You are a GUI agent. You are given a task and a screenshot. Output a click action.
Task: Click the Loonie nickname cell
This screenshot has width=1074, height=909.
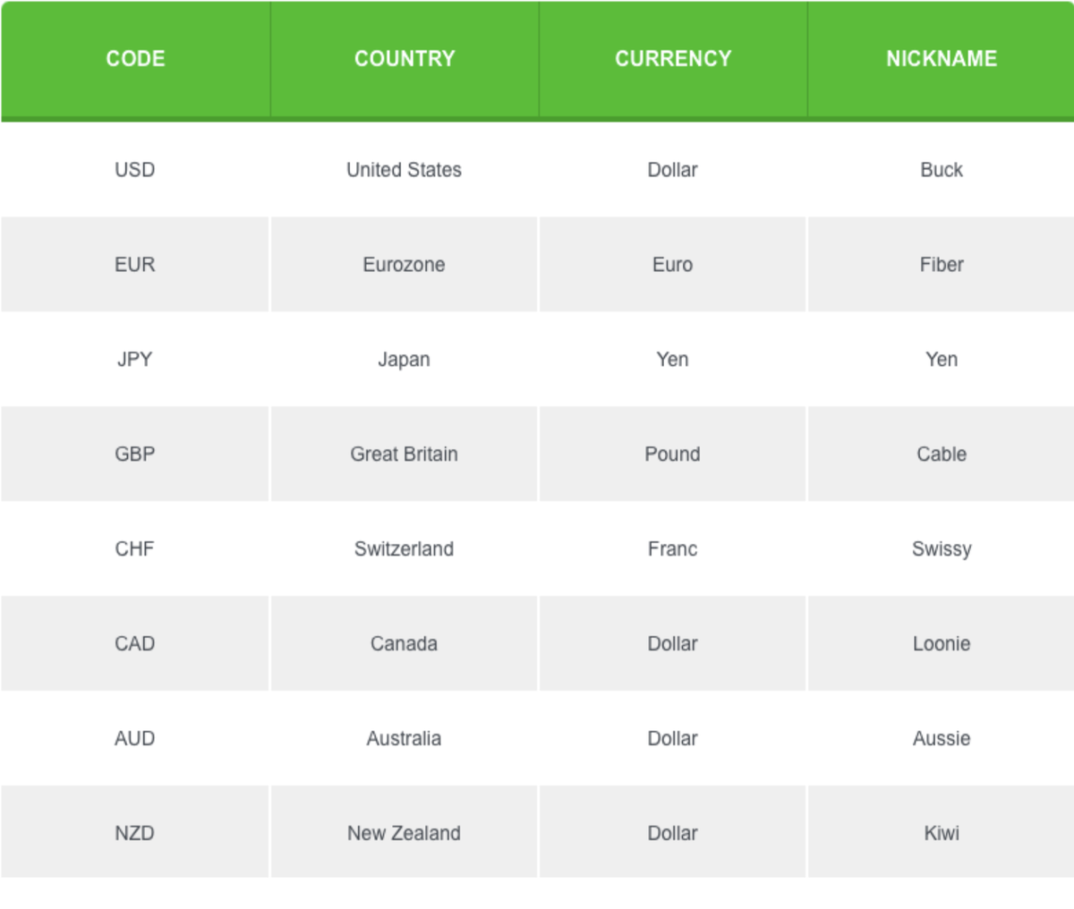(942, 644)
